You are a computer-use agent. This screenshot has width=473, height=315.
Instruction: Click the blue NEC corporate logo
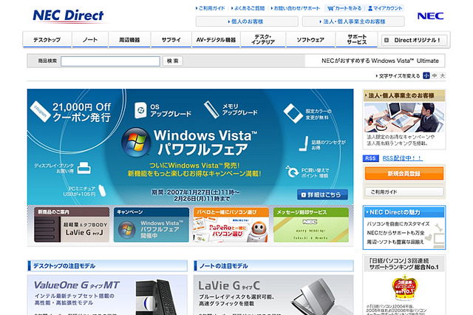[x=430, y=16]
